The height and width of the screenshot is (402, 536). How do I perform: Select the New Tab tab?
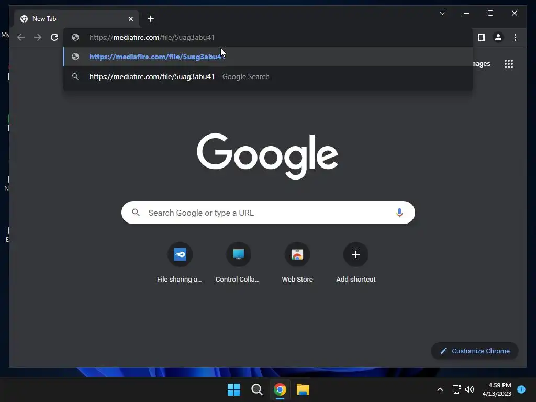76,19
